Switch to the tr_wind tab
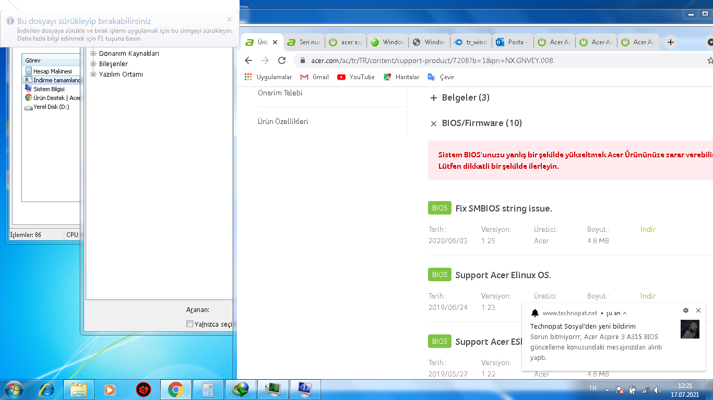 (x=471, y=42)
